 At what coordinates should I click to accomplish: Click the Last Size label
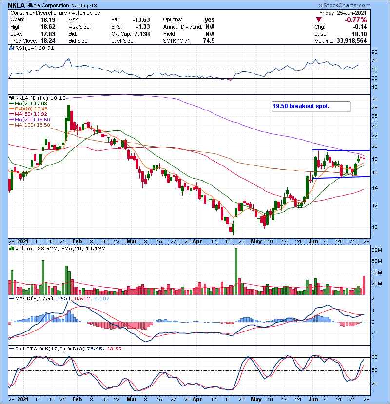tap(122, 41)
